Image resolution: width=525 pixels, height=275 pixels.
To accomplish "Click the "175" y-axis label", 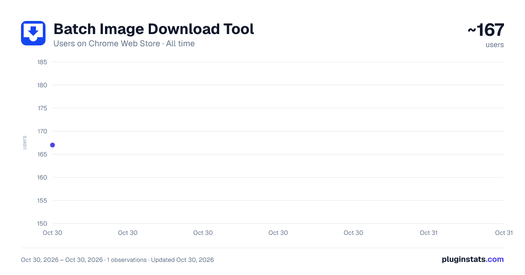I will [42, 108].
